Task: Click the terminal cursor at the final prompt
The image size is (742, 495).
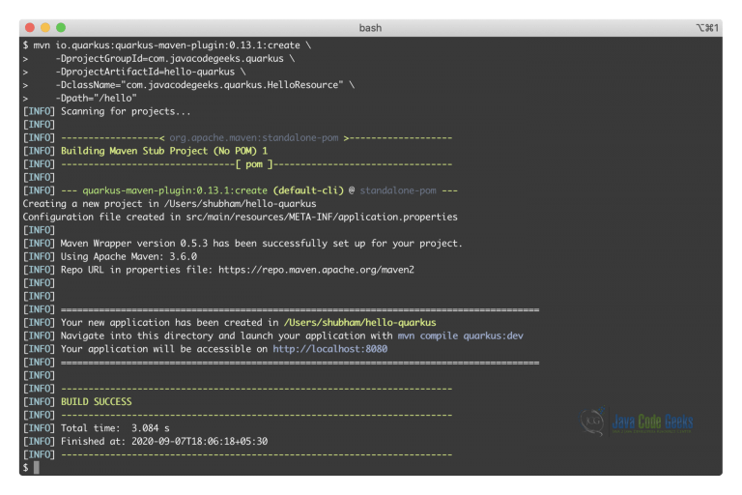Action: (37, 468)
